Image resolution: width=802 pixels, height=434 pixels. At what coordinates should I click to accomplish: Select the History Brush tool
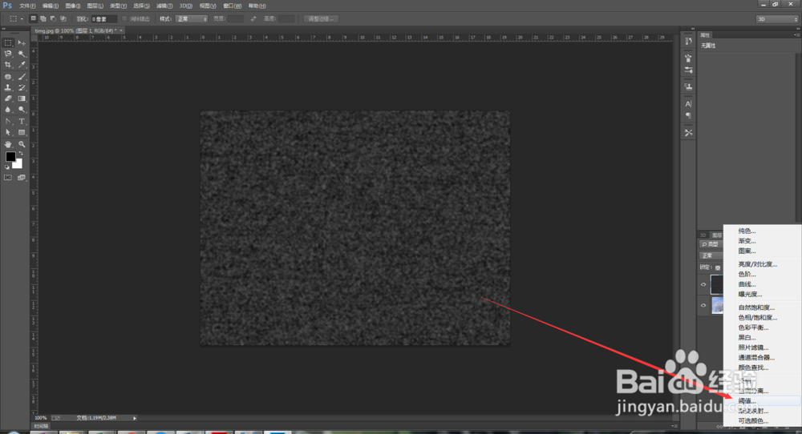point(22,87)
